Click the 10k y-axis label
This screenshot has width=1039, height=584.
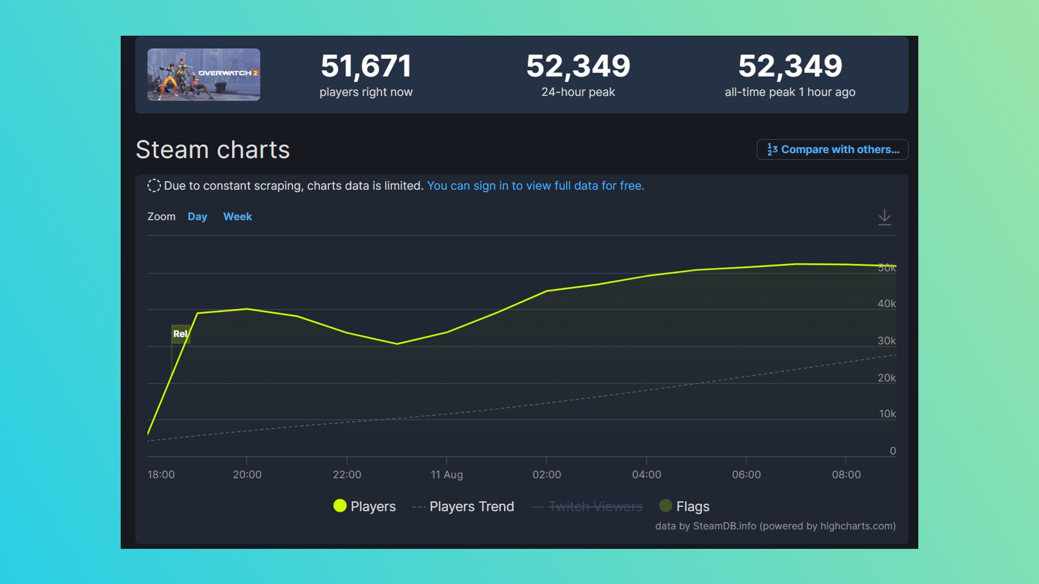pos(887,414)
